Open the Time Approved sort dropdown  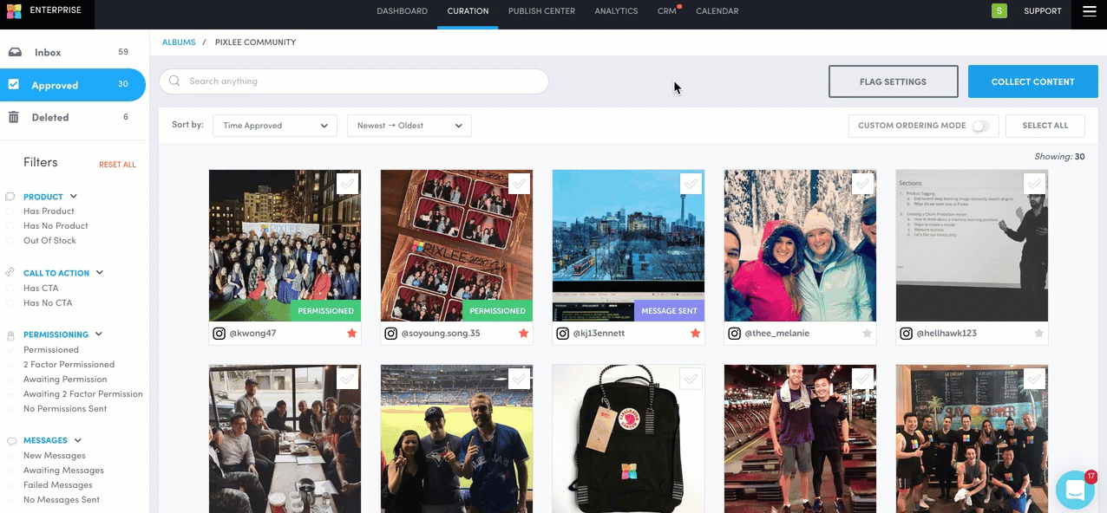[x=274, y=126]
